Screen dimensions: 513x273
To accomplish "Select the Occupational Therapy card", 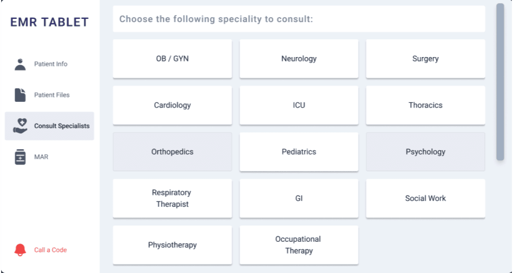I will [x=299, y=245].
